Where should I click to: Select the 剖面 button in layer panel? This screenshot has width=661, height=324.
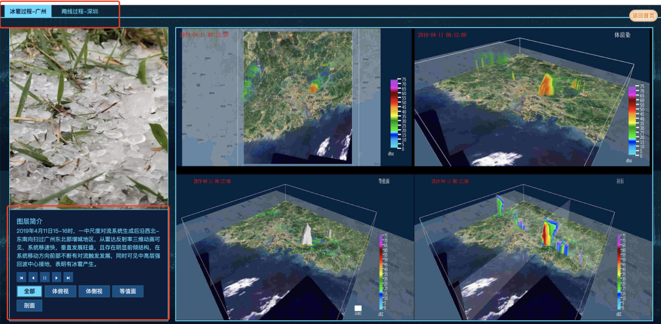click(x=29, y=306)
